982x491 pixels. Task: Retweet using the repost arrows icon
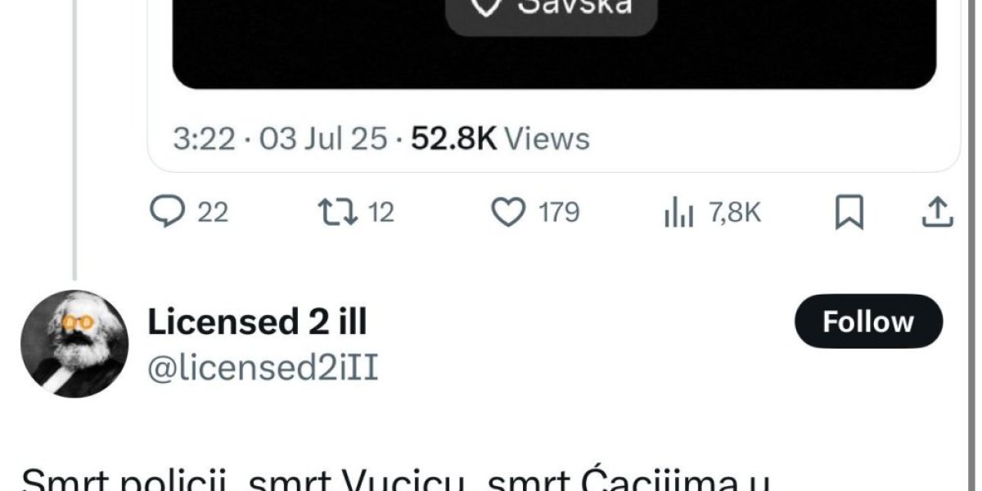(x=336, y=213)
